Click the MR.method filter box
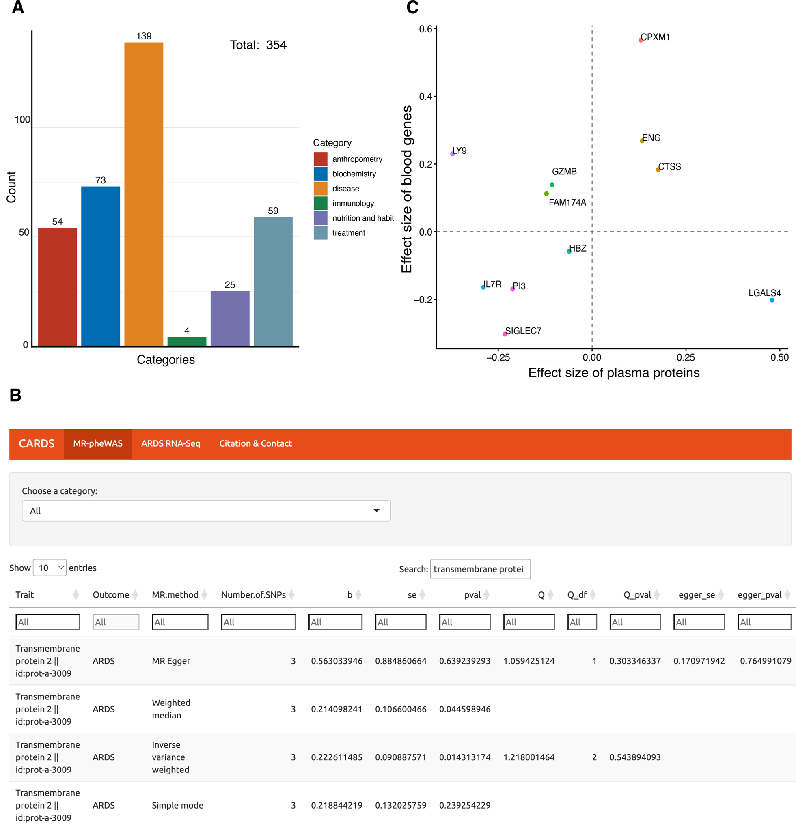The height and width of the screenshot is (828, 796). click(x=180, y=622)
